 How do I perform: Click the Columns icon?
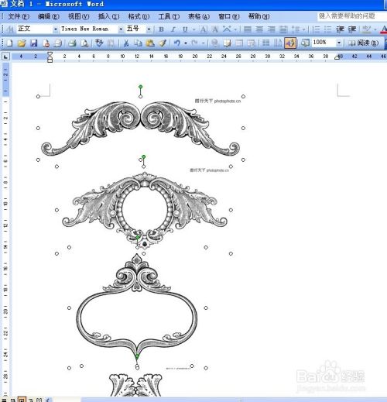click(x=265, y=43)
